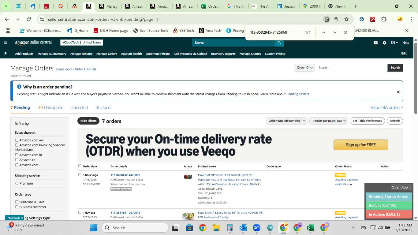The width and height of the screenshot is (418, 235).
Task: Go to the previous find result
Action: (324, 32)
